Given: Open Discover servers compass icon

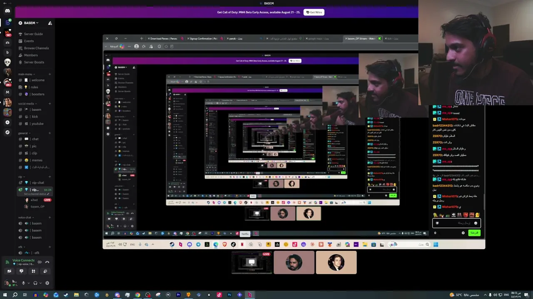Looking at the screenshot, I should pos(7,132).
